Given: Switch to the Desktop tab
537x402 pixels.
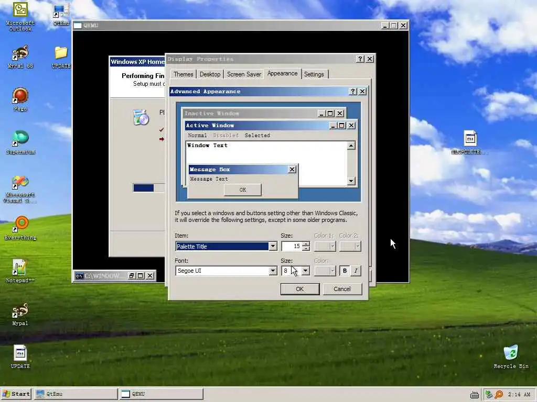Looking at the screenshot, I should (210, 74).
